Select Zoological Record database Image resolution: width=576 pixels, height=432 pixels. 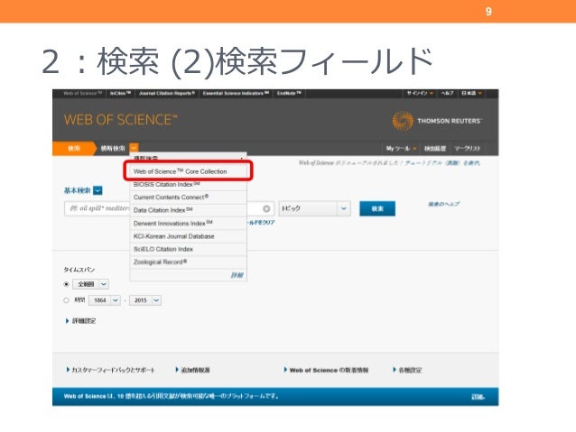tap(188, 262)
